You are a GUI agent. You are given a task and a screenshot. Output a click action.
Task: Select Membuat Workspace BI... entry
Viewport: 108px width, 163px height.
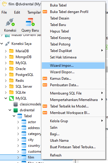73,113
